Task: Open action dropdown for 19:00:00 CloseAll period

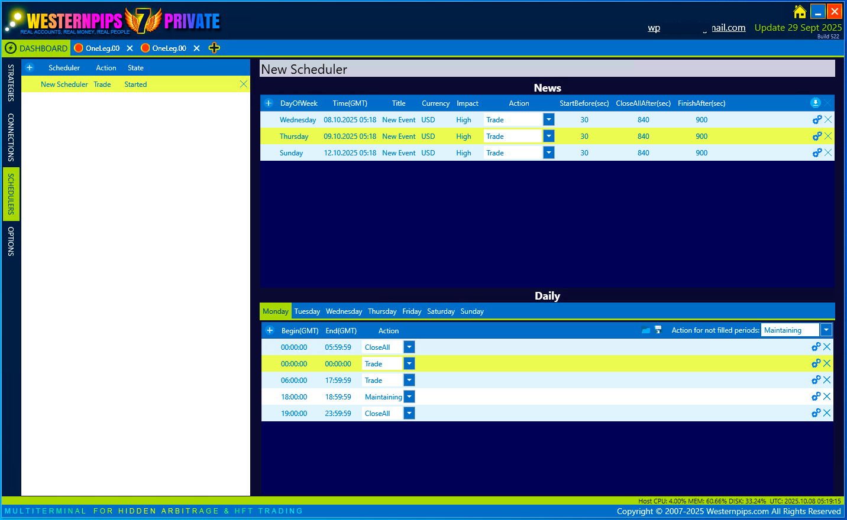Action: click(409, 413)
